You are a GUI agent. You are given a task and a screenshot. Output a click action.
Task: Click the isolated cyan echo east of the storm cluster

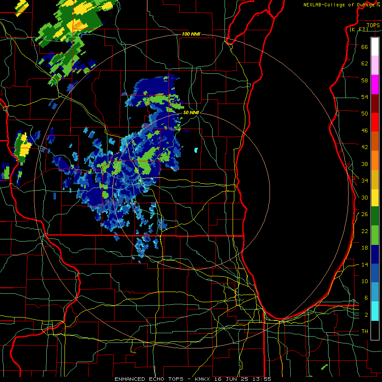[x=196, y=150]
